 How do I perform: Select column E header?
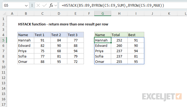coord(76,13)
